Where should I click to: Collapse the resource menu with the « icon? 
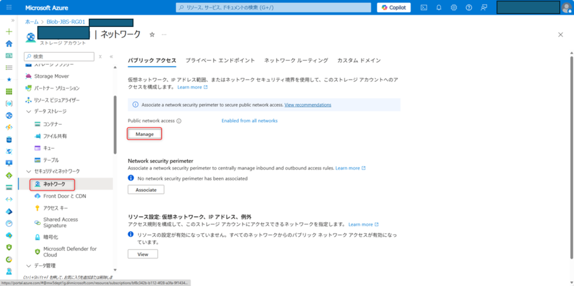coord(110,56)
